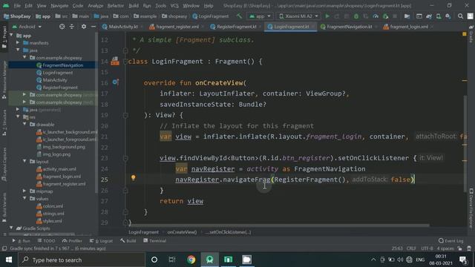Expand the manifests folder
Screen dimensions: 475x267
[x=18, y=43]
